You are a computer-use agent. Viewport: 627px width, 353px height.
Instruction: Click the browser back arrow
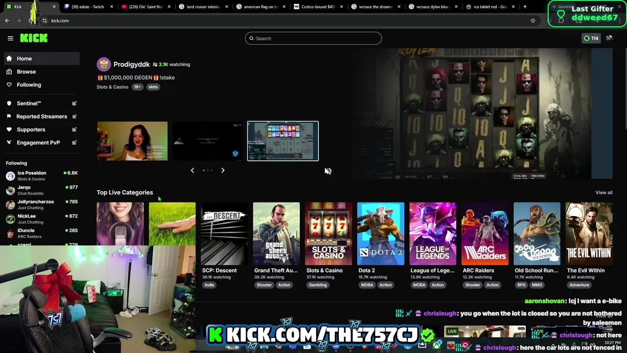coord(7,21)
